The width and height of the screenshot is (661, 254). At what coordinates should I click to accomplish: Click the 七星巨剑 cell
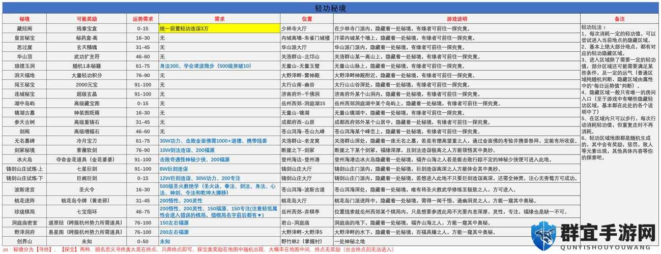tap(87, 169)
